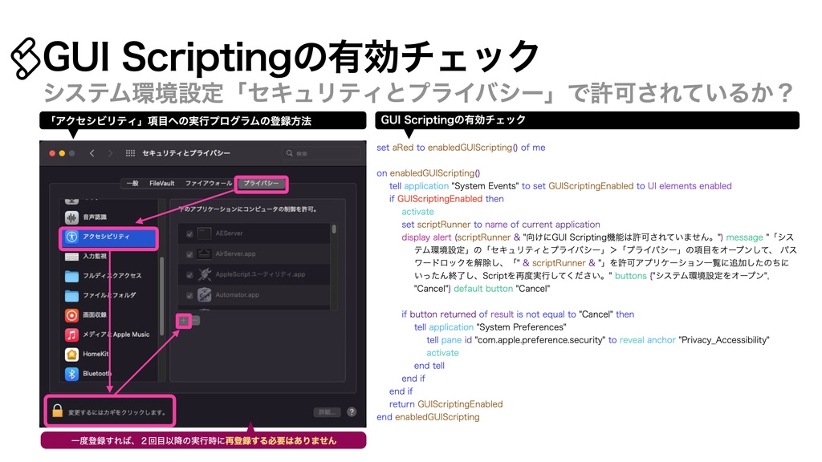Toggle the AirServer.app checkbox
Screen dimensions: 822x462
(x=188, y=253)
